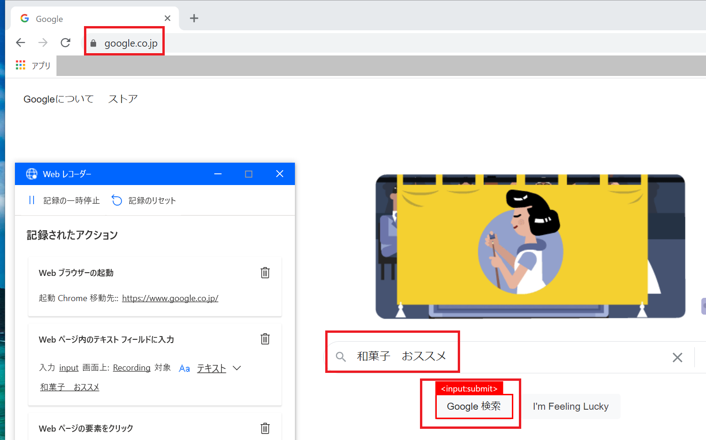Click the Web ブラウザーの起動 action title
The width and height of the screenshot is (706, 440).
pos(76,273)
